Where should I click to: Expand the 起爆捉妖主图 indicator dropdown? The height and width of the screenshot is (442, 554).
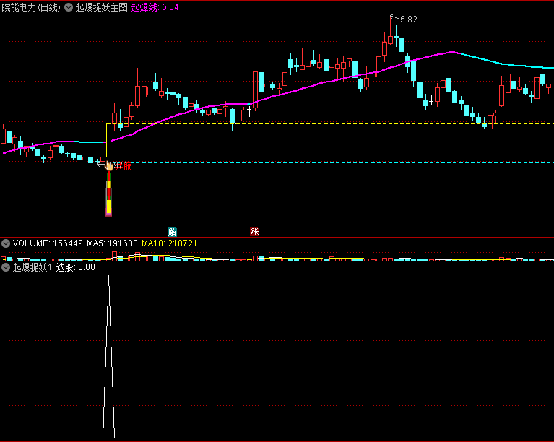point(69,7)
